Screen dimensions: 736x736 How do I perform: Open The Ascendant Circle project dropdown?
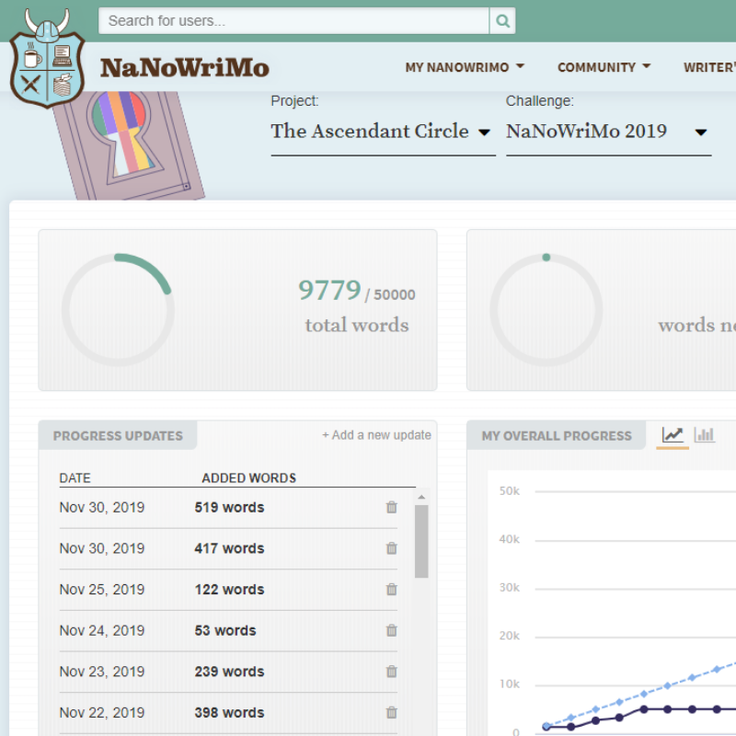tap(383, 132)
